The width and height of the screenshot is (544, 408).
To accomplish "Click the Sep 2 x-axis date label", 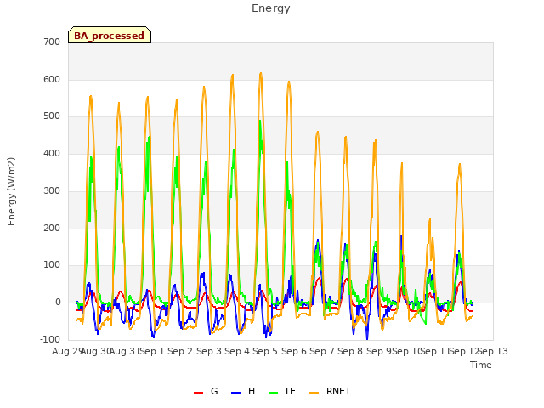I will (x=180, y=351).
